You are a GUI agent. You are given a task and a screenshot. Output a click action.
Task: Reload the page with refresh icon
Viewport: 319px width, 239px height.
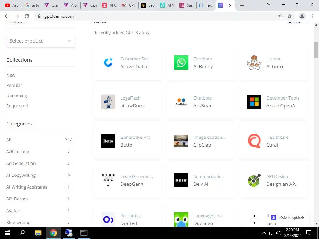[27, 16]
